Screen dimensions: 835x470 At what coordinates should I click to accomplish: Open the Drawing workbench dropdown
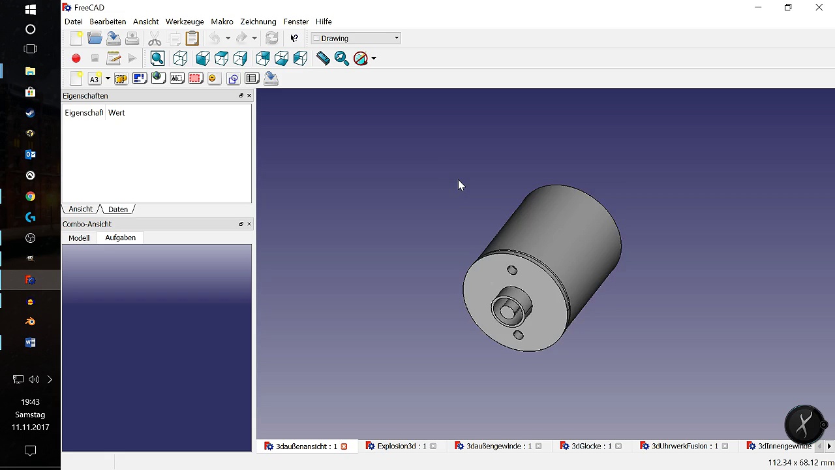pyautogui.click(x=356, y=39)
